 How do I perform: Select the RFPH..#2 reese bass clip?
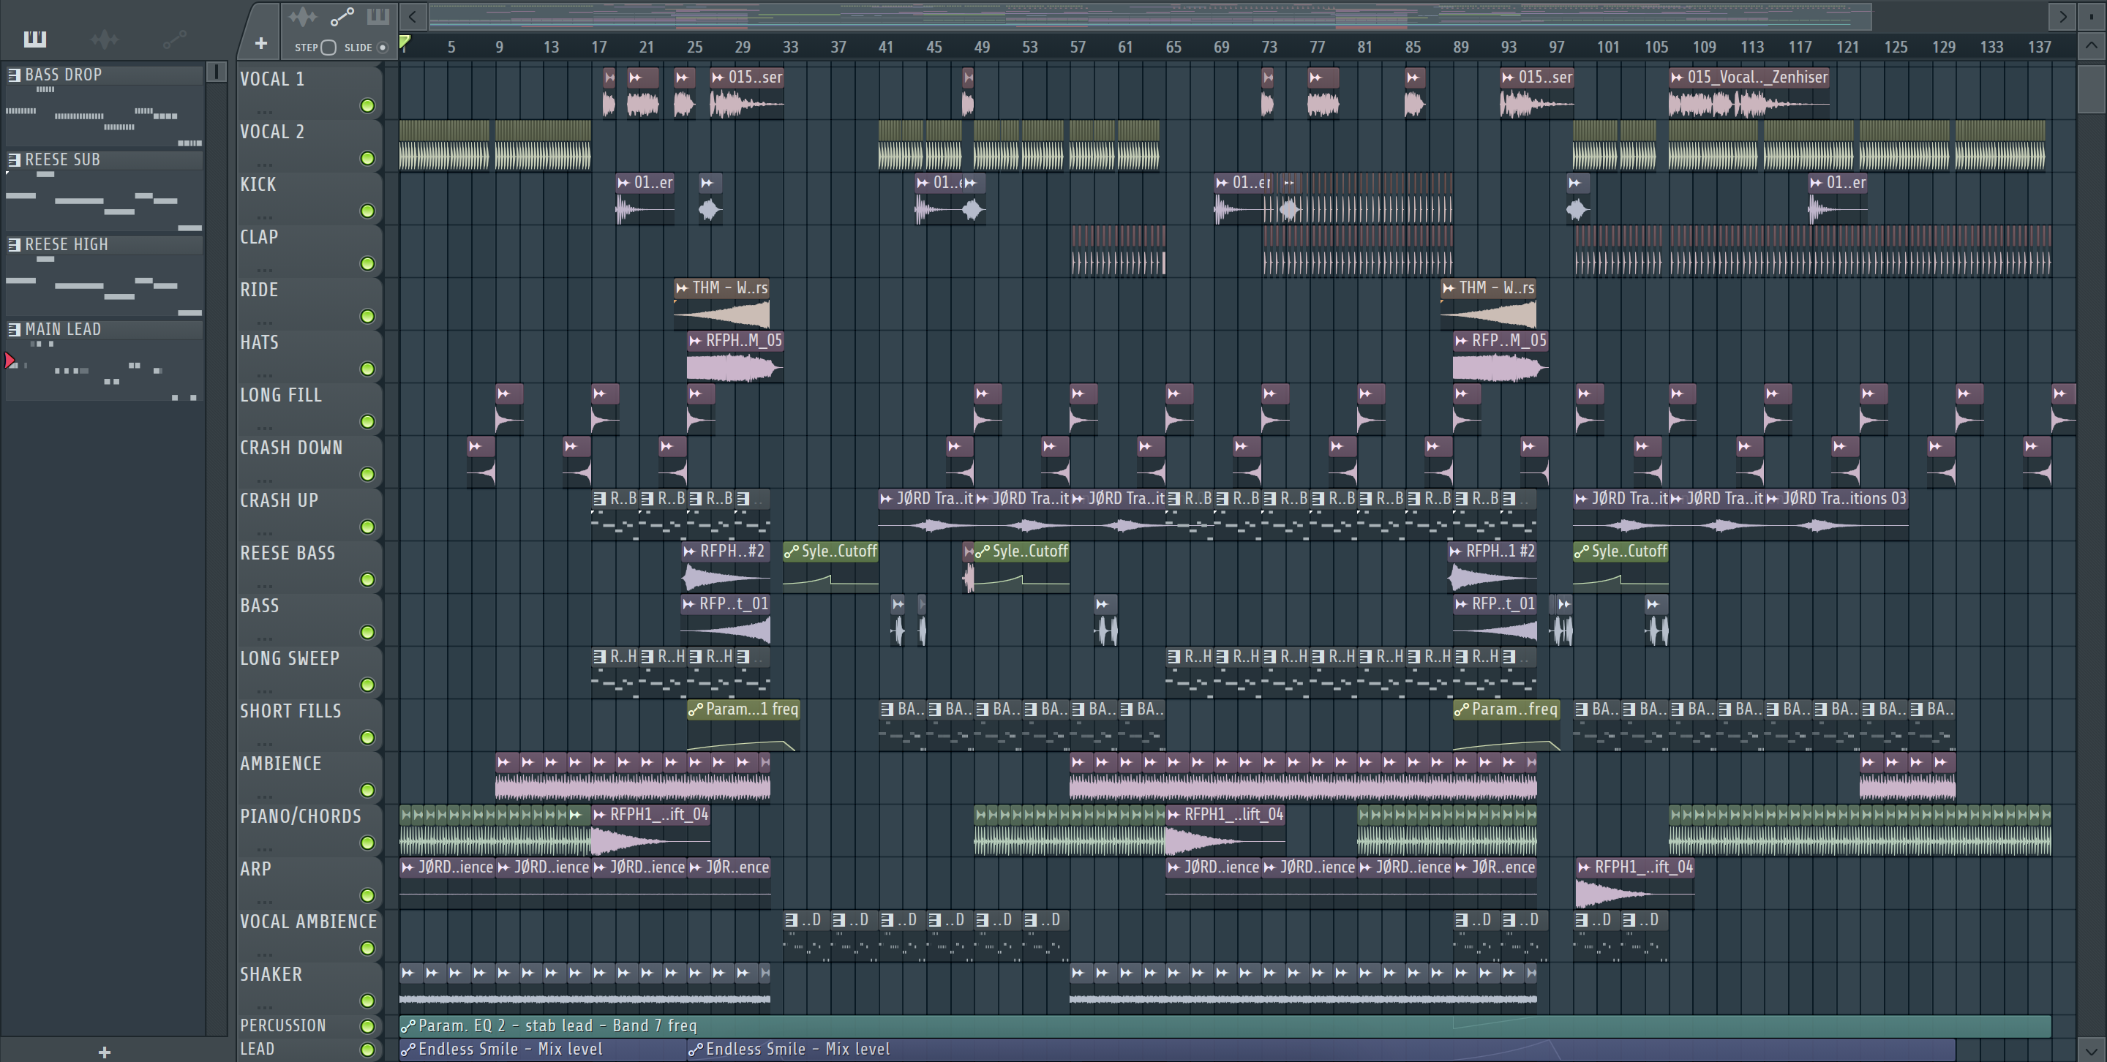[x=725, y=566]
